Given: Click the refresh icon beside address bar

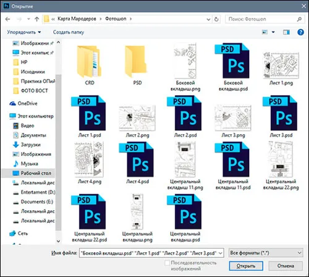Looking at the screenshot, I should pos(216,19).
